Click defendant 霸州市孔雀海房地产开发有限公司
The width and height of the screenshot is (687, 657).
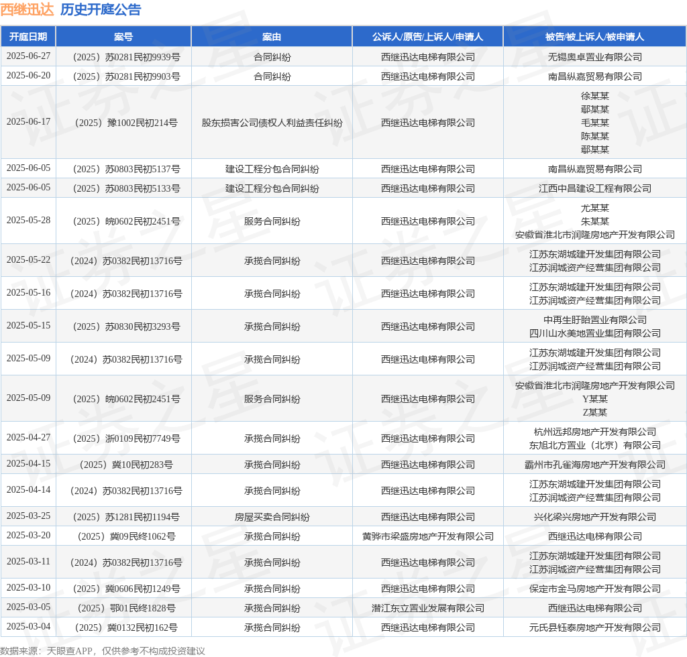[x=594, y=465]
